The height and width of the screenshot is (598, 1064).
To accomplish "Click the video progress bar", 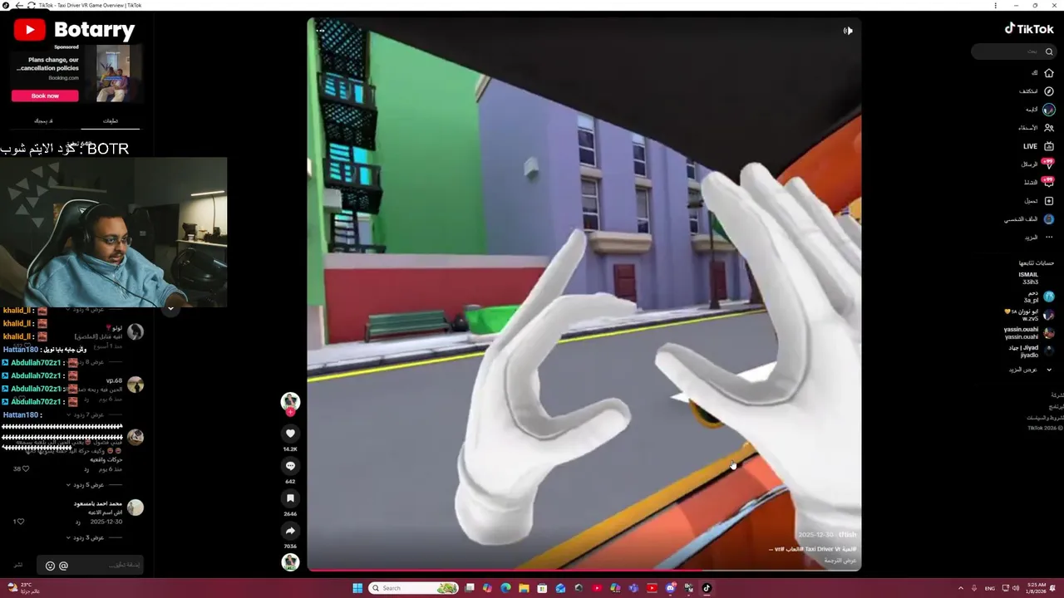I will click(584, 571).
